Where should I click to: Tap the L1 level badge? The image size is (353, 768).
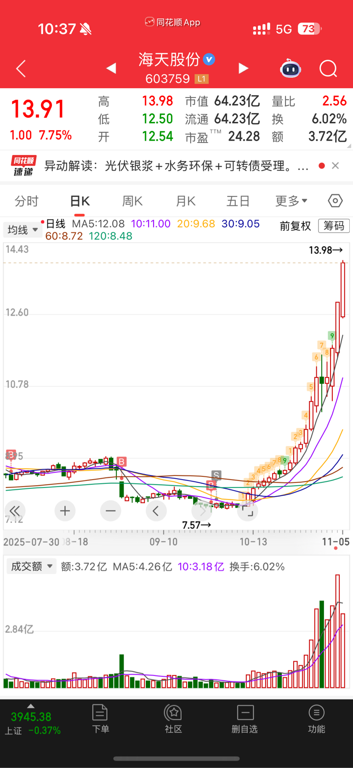(201, 79)
